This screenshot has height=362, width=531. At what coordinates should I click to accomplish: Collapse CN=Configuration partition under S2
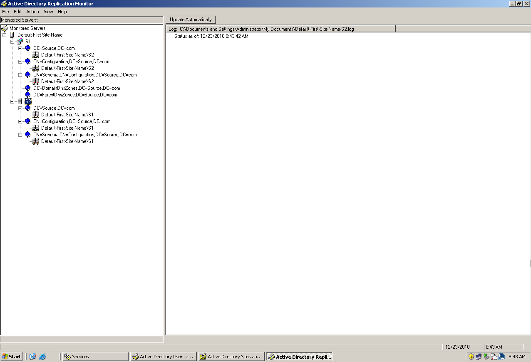(x=20, y=121)
